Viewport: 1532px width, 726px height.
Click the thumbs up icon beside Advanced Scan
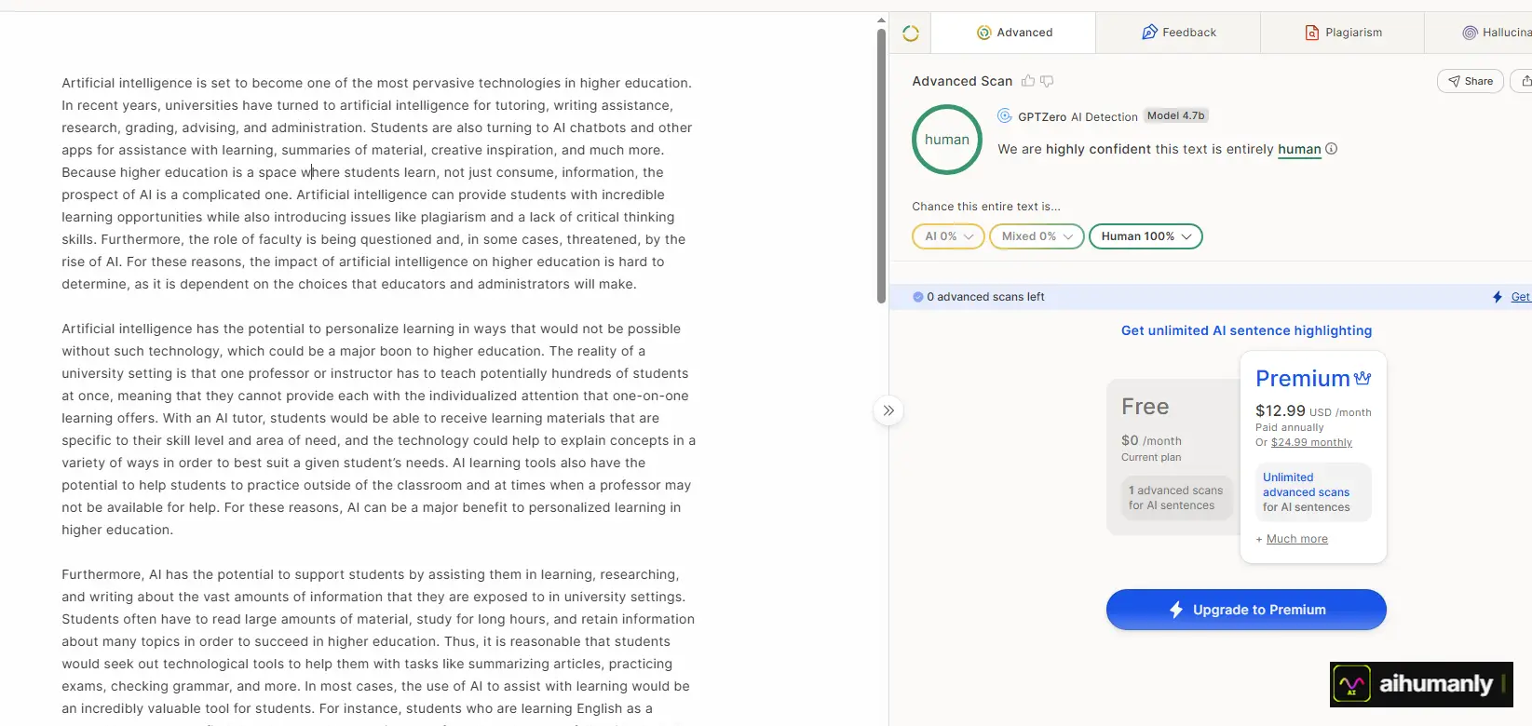tap(1028, 81)
